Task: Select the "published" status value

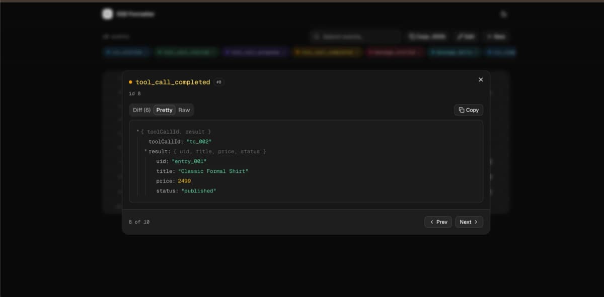Action: click(x=198, y=191)
